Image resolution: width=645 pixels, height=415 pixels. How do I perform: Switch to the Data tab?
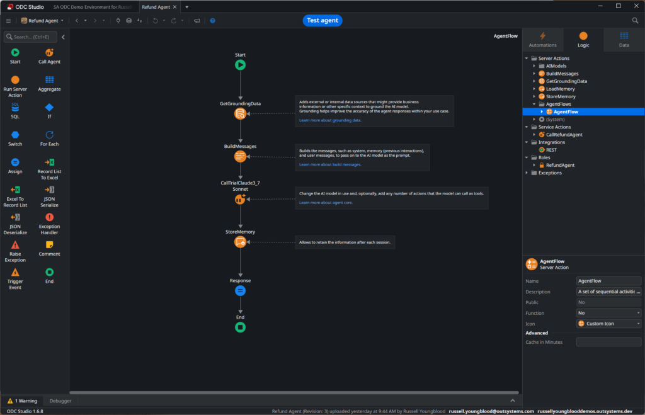tap(624, 40)
